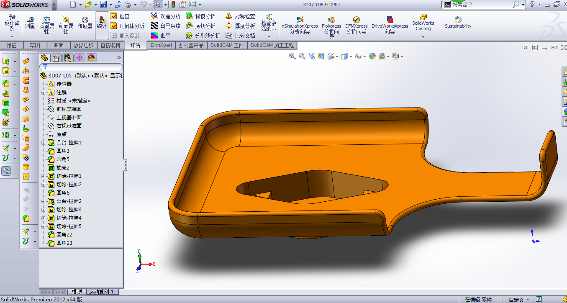Open the 设计算例 dropdown
Screen dimensions: 567x303
[x=12, y=37]
